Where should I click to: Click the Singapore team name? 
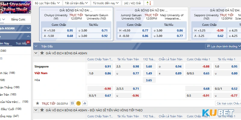pyautogui.click(x=42, y=66)
